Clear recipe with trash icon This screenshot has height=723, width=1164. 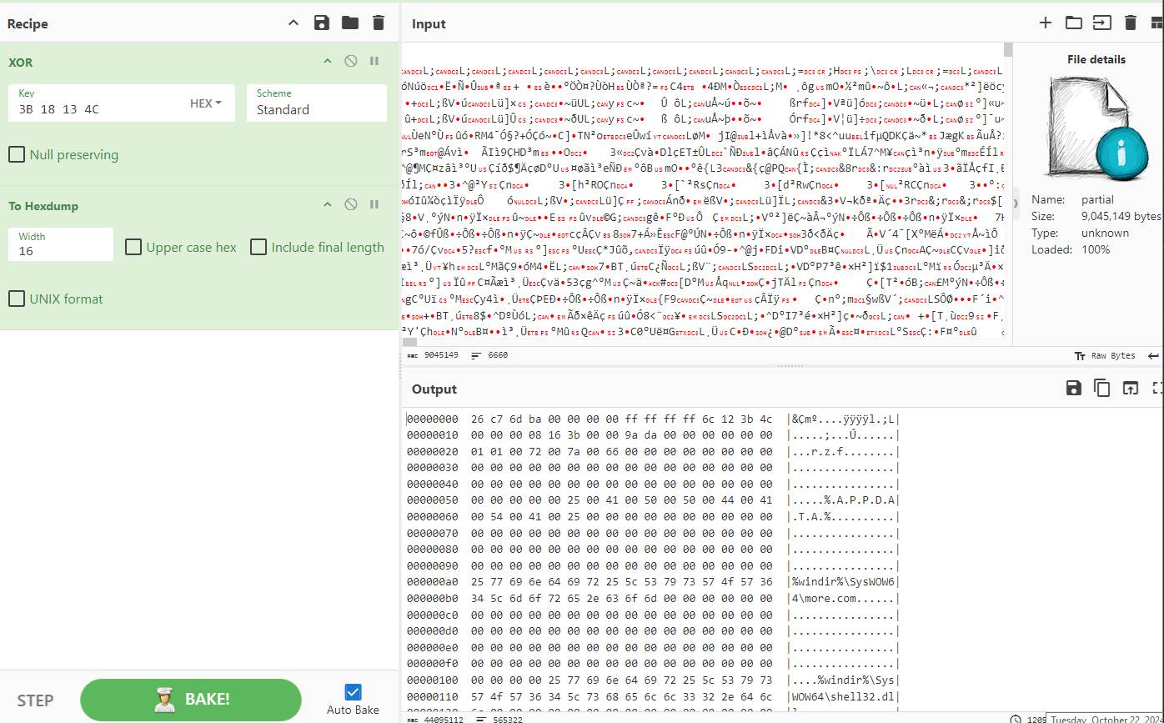tap(379, 23)
